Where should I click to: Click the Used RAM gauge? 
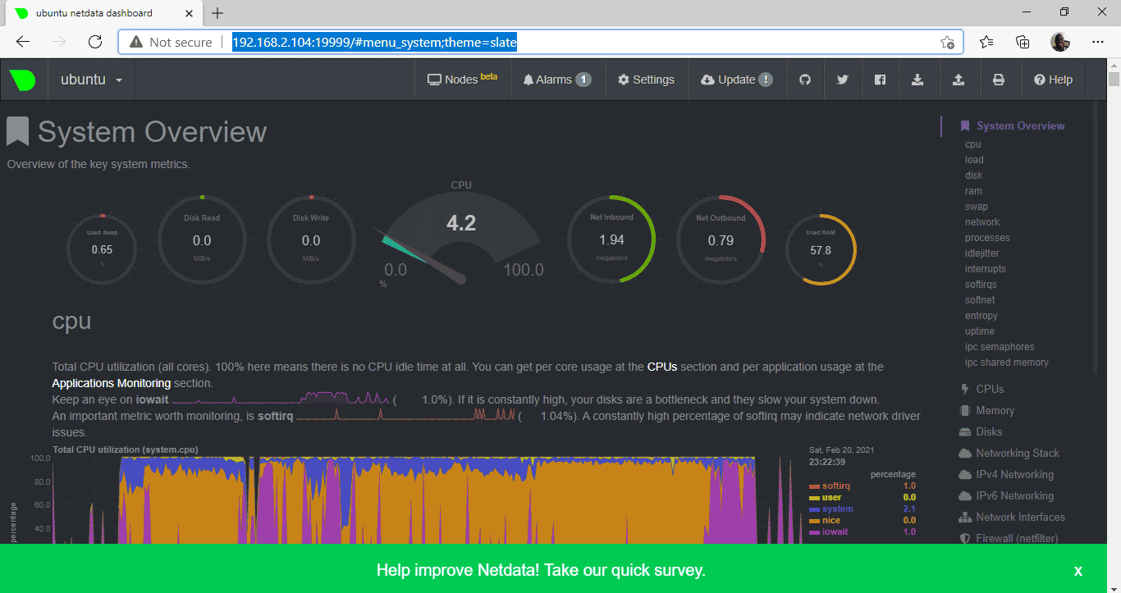[821, 249]
